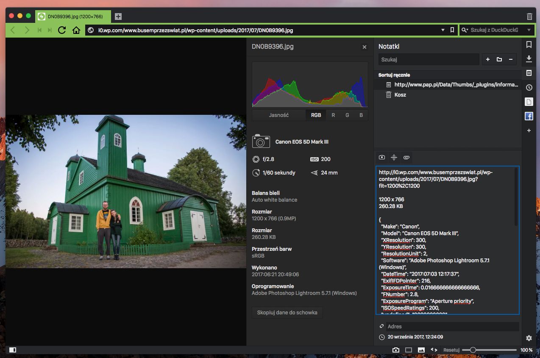Toggle tab tiling in the status bar
This screenshot has width=540, height=358.
click(x=409, y=350)
